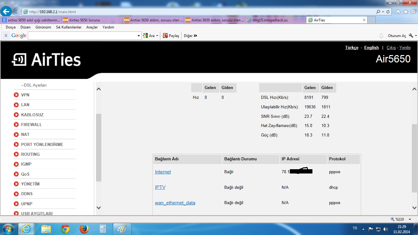
Task: Click the red arrow icon beside NAT
Action: click(16, 134)
